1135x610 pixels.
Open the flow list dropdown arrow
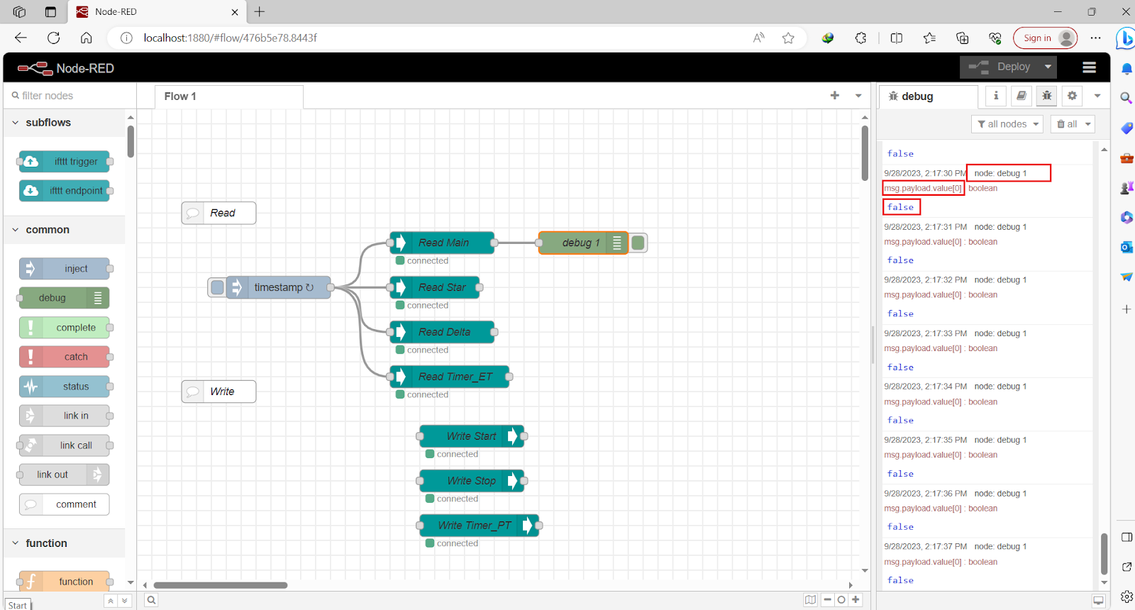[858, 96]
